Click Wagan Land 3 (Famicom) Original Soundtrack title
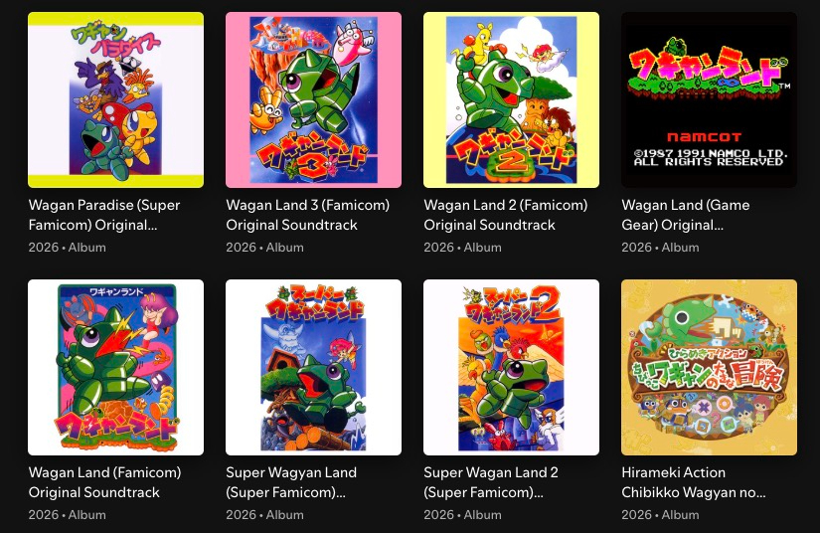This screenshot has height=533, width=820. coord(307,215)
